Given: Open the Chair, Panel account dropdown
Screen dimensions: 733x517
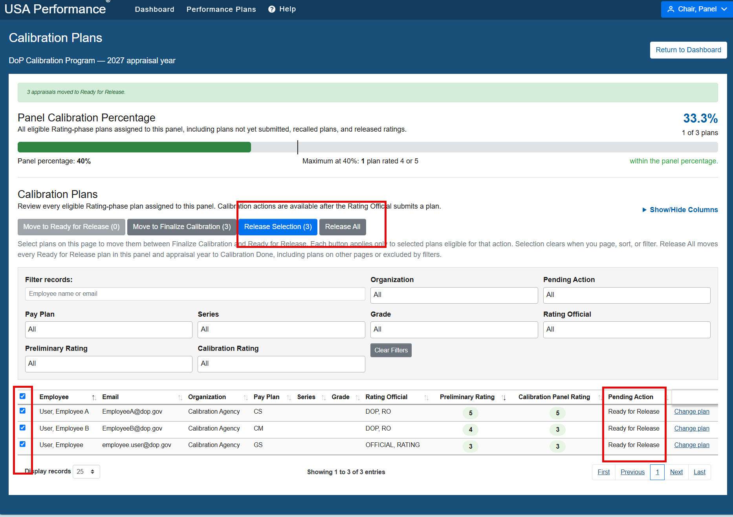Looking at the screenshot, I should coord(696,9).
